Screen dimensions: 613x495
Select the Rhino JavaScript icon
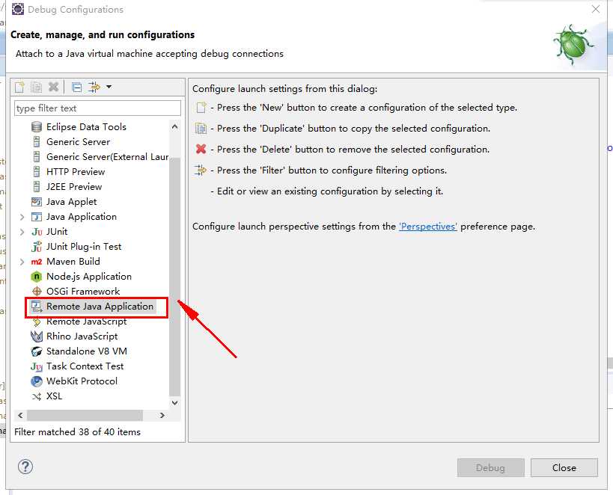point(37,336)
